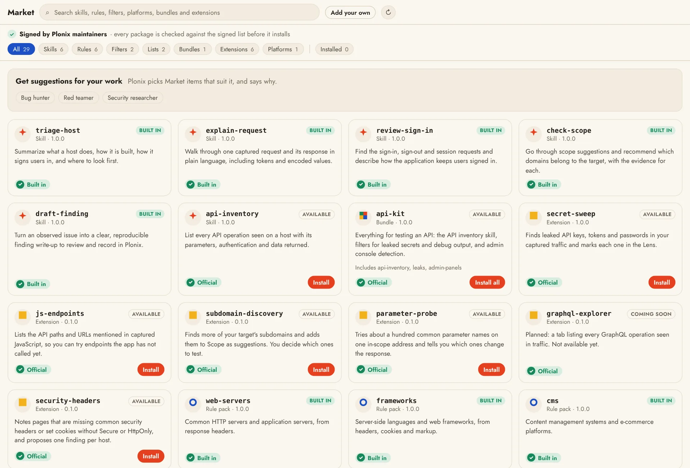Viewport: 690px width, 468px height.
Task: Install the parameter-probe extension
Action: 491,370
